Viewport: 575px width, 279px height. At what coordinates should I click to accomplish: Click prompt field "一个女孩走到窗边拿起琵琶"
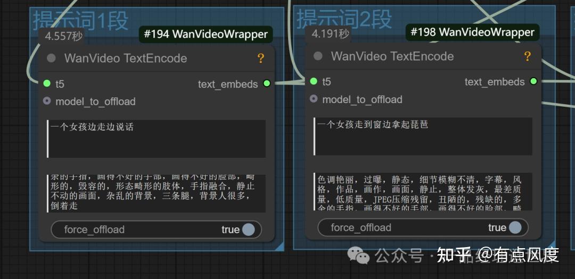(423, 136)
